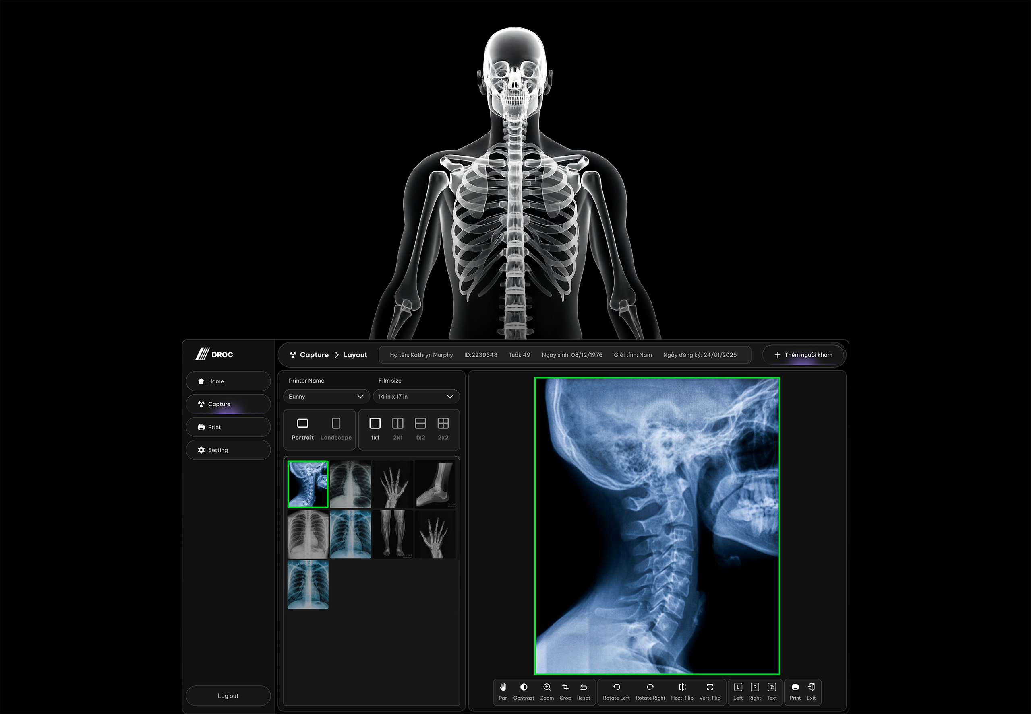This screenshot has height=714, width=1031.
Task: Apply Vert. Flip to image
Action: click(x=710, y=691)
